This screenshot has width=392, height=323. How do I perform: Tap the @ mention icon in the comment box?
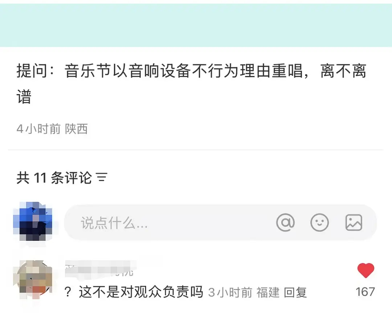click(285, 222)
